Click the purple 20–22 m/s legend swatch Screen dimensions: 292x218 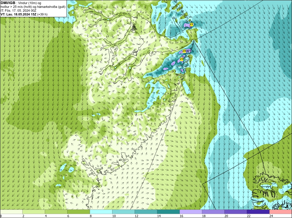click(x=236, y=212)
